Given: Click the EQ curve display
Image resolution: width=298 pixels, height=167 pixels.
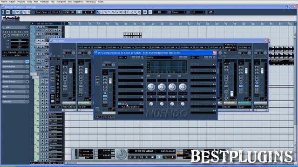Looking at the screenshot, I should [x=167, y=66].
